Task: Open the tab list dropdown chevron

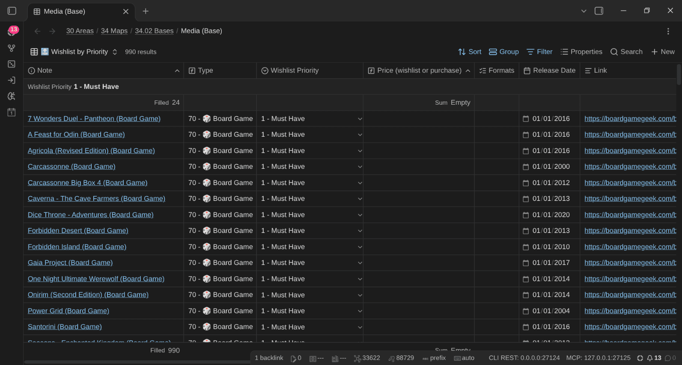Action: tap(584, 11)
